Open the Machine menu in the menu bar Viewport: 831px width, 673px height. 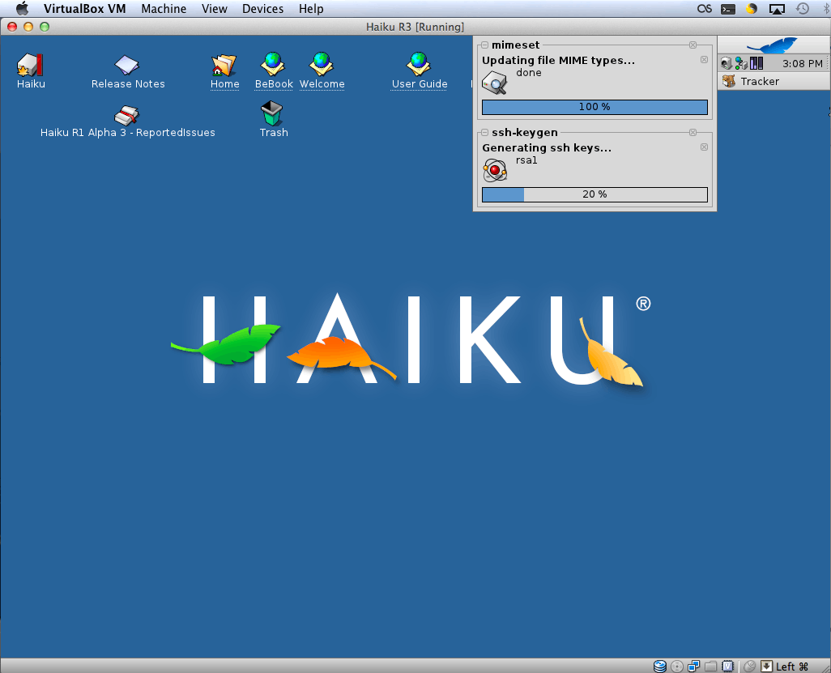click(164, 9)
